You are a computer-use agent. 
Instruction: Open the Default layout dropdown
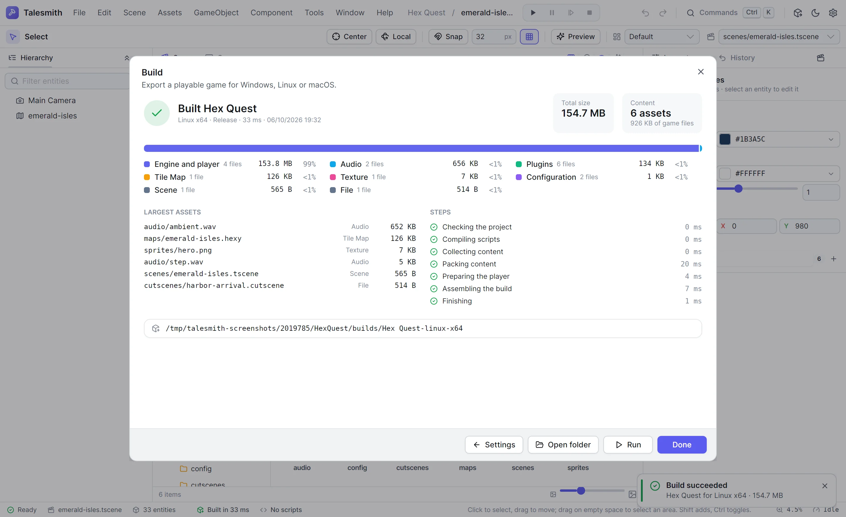pos(662,37)
